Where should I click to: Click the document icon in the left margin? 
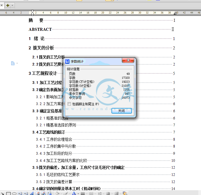(x=13, y=63)
